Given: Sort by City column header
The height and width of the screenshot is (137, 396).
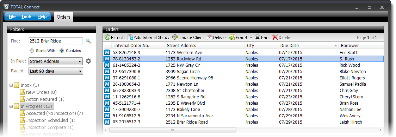Looking at the screenshot, I should (x=261, y=46).
